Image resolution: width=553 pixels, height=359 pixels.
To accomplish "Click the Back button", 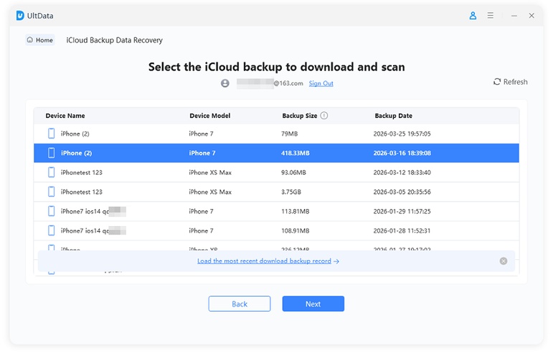I will tap(240, 304).
